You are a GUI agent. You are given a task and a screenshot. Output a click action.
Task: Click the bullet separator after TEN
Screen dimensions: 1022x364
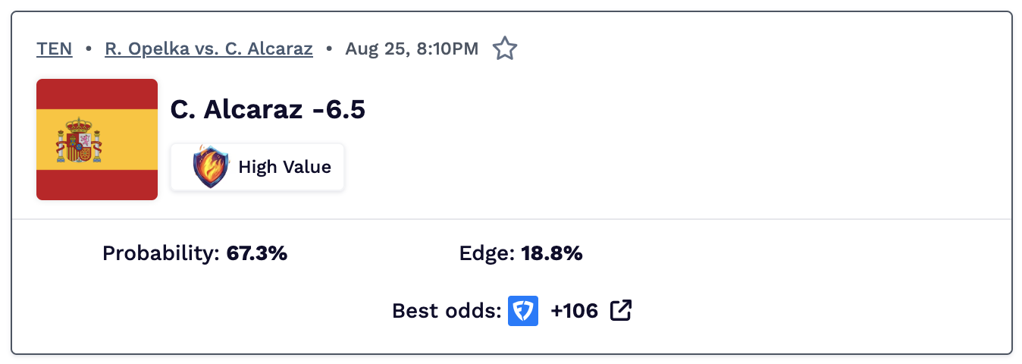[x=89, y=49]
